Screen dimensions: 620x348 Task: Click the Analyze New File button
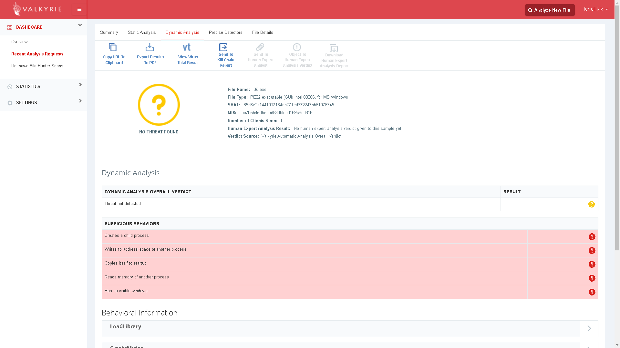tap(549, 10)
